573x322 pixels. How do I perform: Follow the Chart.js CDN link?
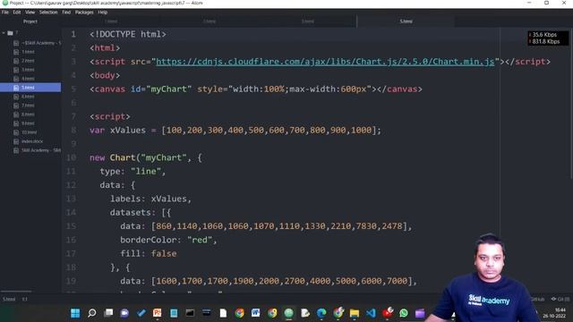[325, 62]
